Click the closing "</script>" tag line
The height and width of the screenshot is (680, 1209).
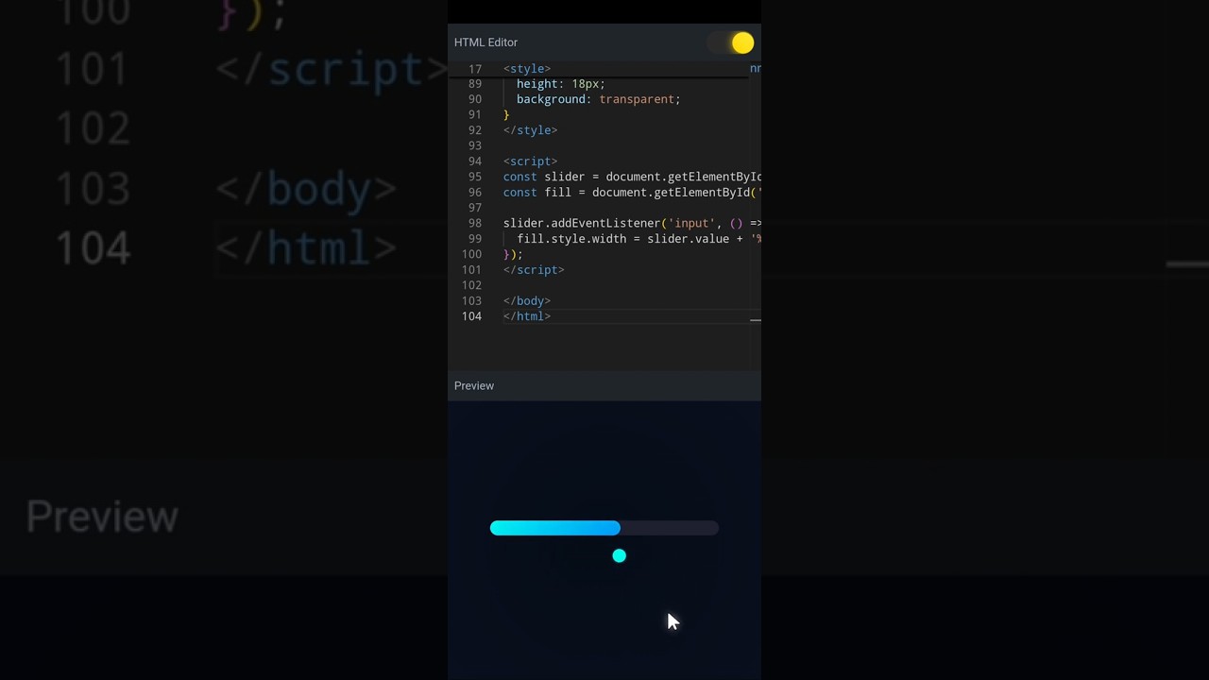(x=534, y=270)
